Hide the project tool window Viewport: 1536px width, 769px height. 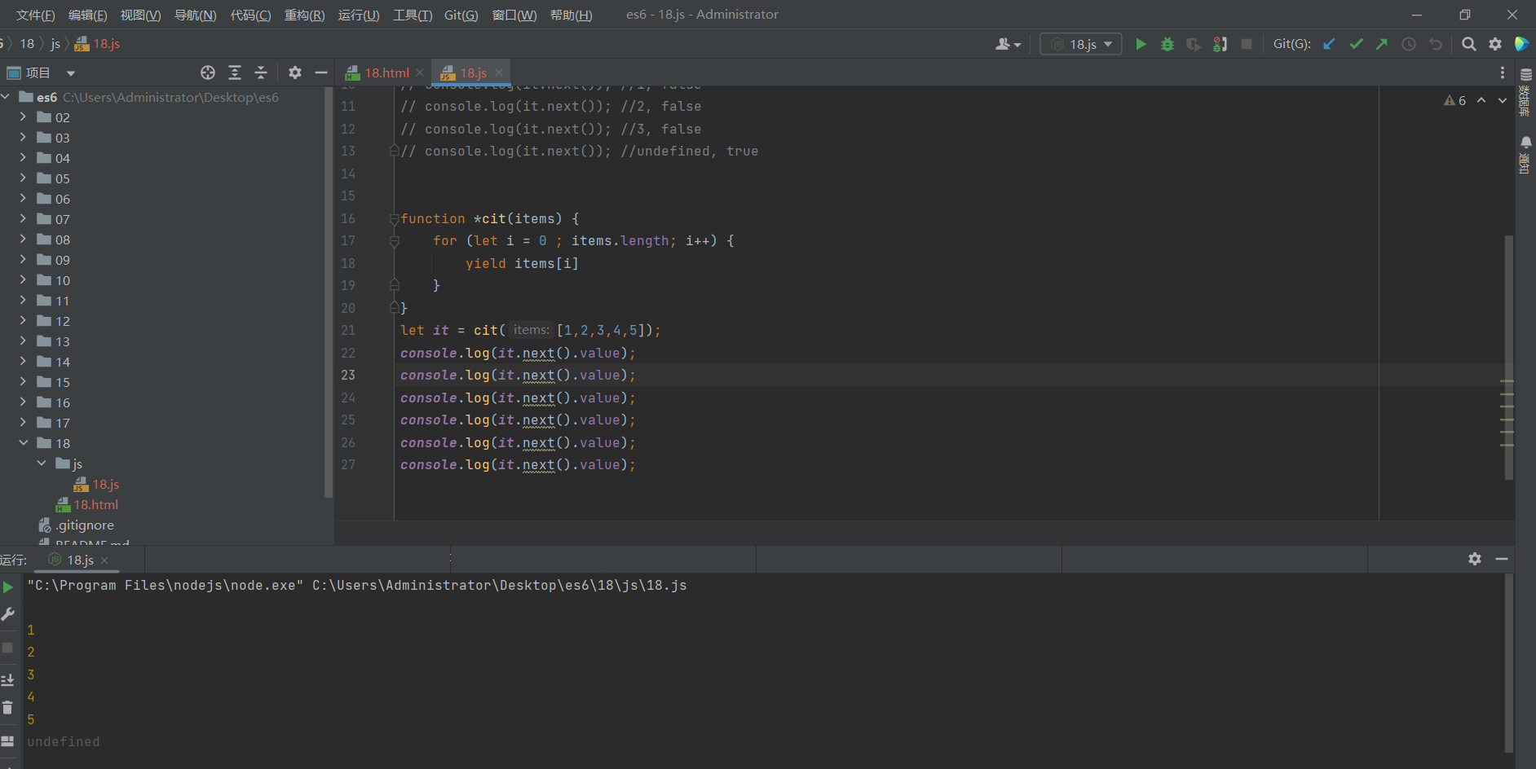[321, 73]
